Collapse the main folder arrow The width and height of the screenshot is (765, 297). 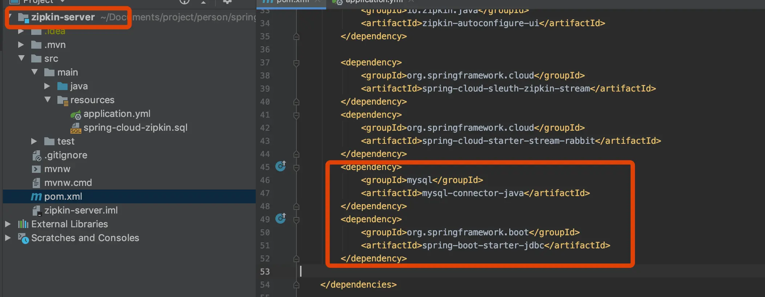[x=35, y=72]
